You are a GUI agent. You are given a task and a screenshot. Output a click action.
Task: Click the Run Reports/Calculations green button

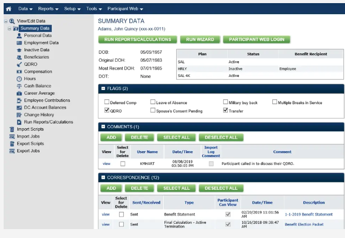click(x=137, y=39)
